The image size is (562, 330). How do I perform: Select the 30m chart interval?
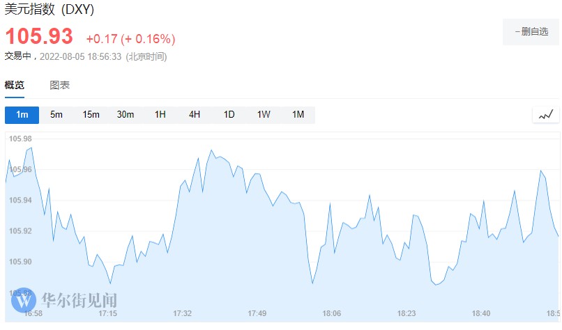[126, 115]
